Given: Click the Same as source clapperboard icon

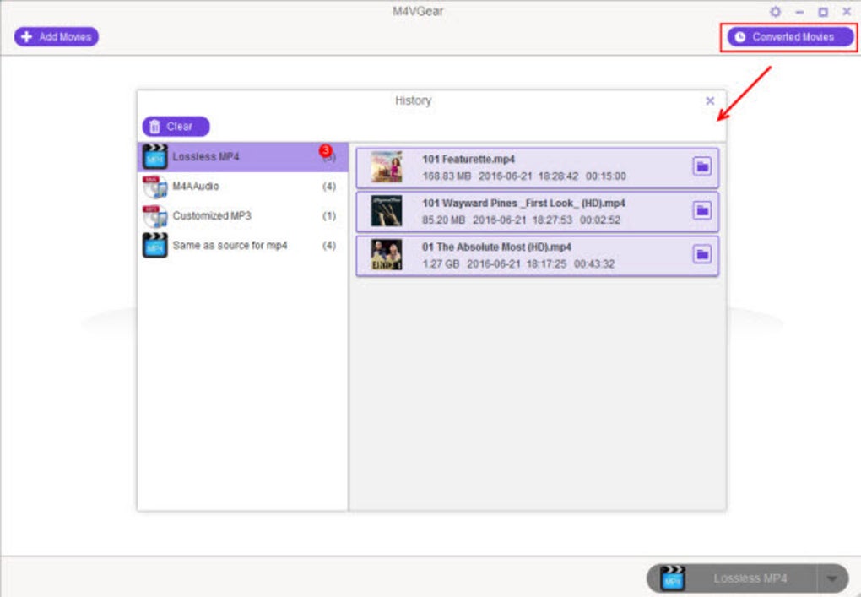Looking at the screenshot, I should (x=154, y=246).
